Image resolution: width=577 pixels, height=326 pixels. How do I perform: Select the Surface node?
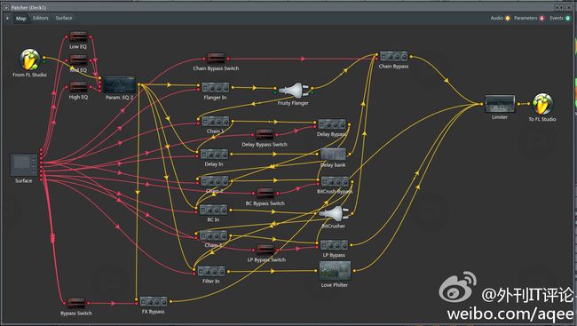24,165
